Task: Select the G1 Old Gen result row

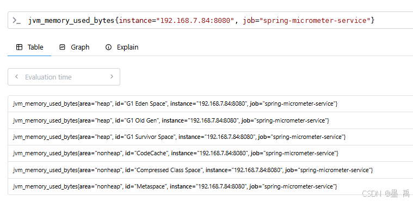Action: (211, 120)
